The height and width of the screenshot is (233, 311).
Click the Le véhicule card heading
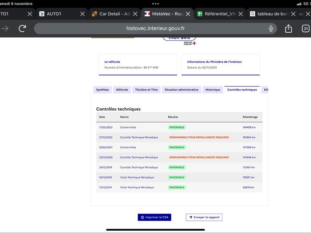112,62
